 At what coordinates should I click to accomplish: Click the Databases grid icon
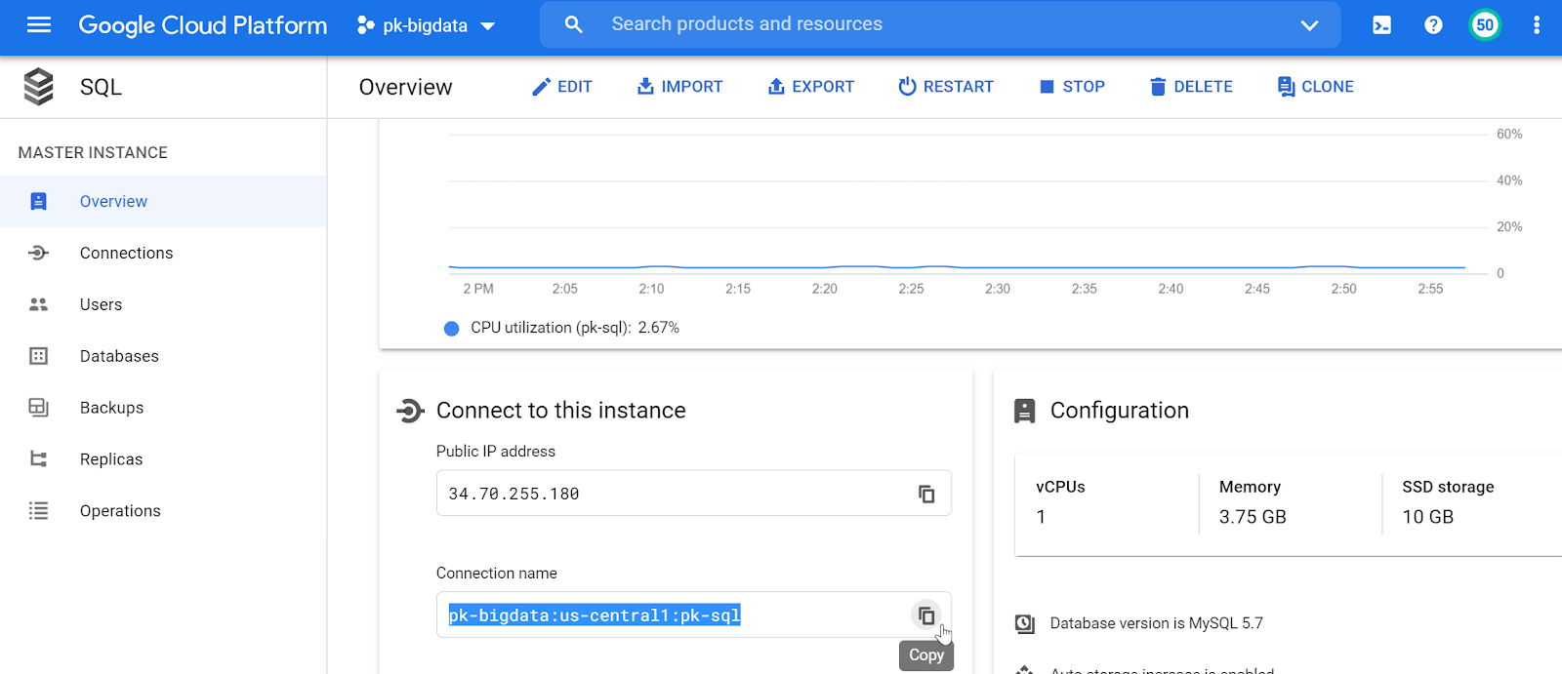39,356
